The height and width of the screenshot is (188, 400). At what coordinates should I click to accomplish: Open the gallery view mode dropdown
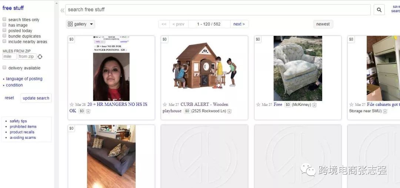(x=80, y=24)
